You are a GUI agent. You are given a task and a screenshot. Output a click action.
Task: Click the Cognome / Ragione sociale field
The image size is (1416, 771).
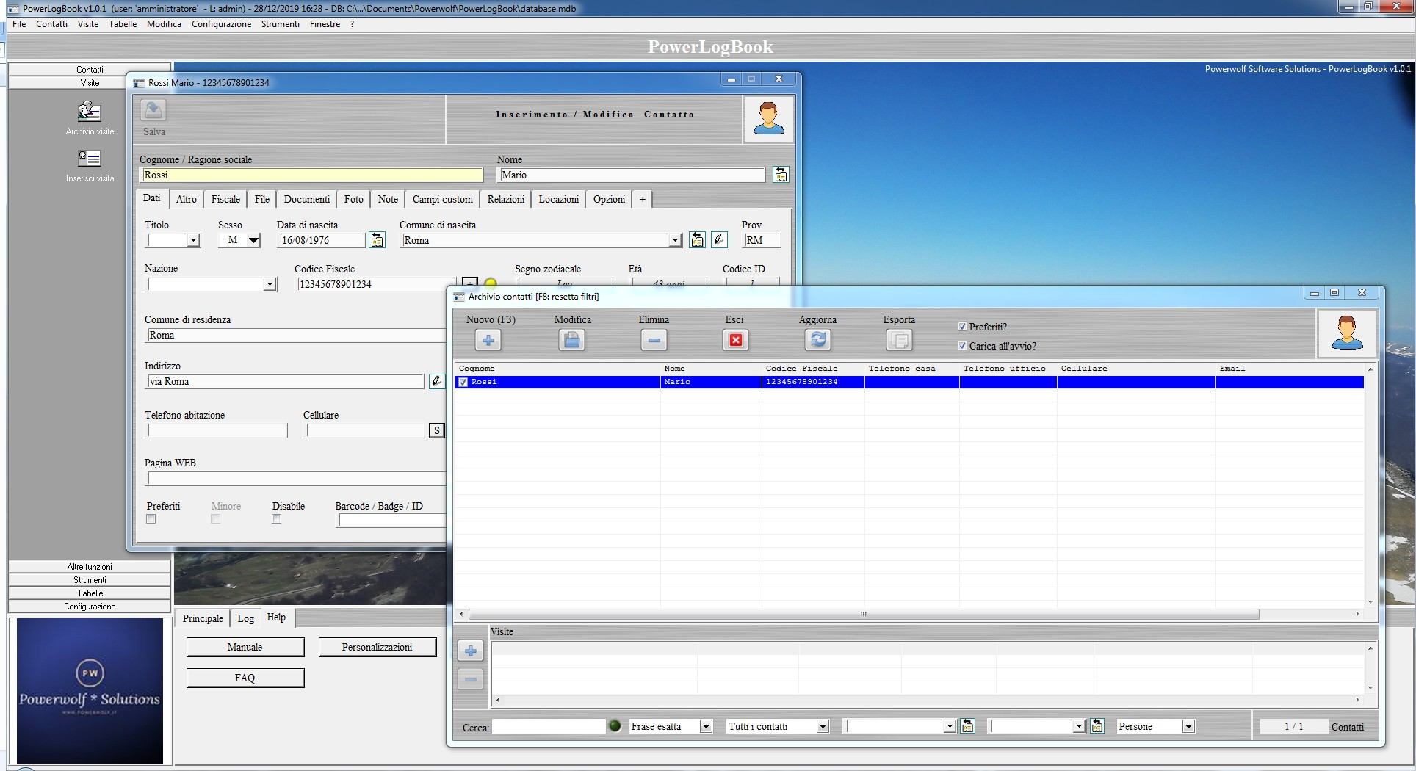[x=311, y=175]
